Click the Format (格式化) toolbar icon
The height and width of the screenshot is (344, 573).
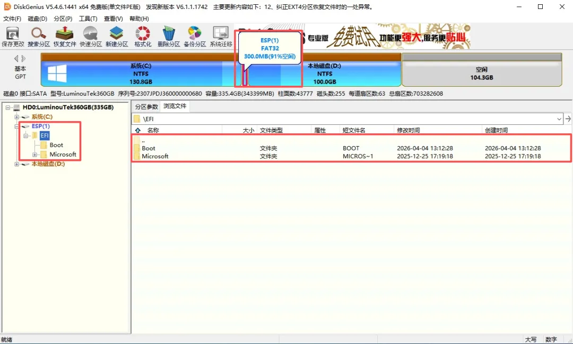[143, 37]
